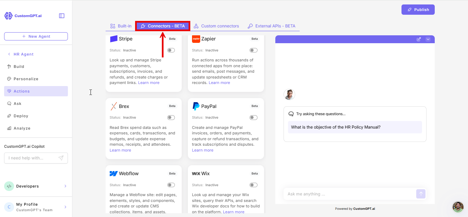Expand the Developers section arrow

click(x=65, y=186)
